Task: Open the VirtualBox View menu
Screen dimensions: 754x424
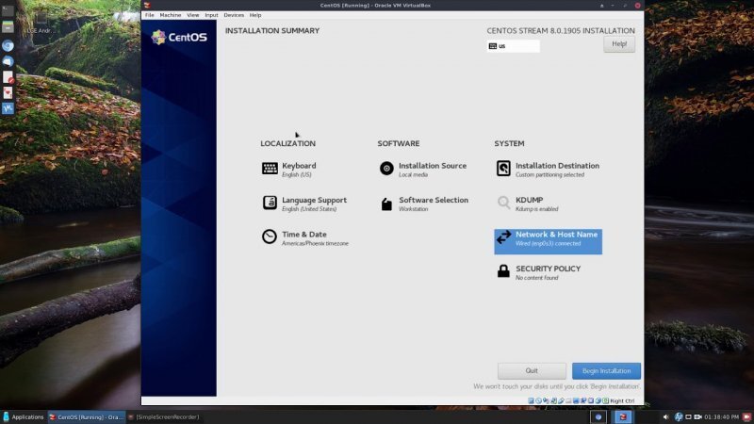Action: (193, 15)
